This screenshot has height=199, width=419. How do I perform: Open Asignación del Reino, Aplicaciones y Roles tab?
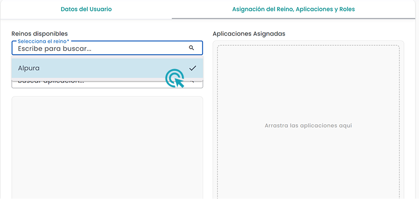click(x=293, y=9)
